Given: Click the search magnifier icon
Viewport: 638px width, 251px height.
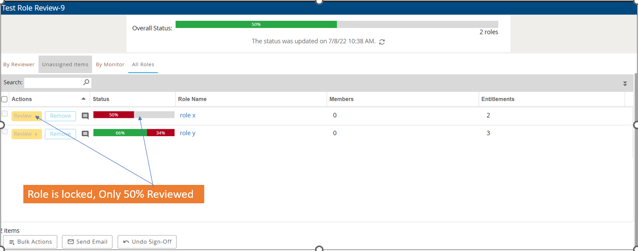Looking at the screenshot, I should [x=86, y=82].
